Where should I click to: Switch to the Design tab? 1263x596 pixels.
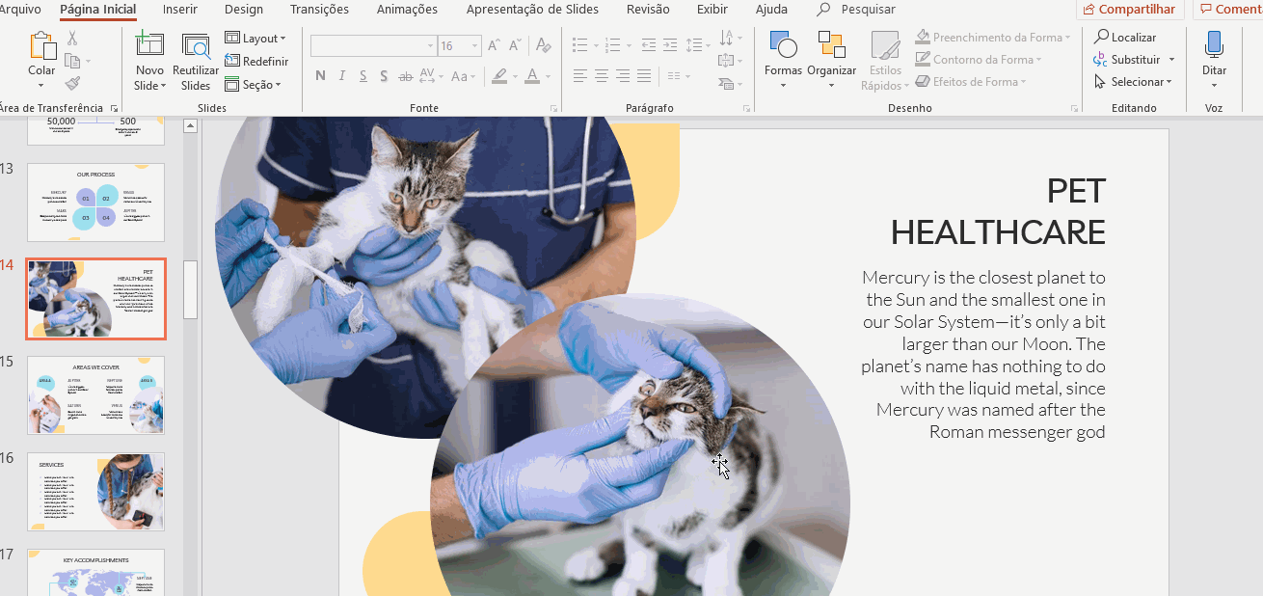[244, 10]
